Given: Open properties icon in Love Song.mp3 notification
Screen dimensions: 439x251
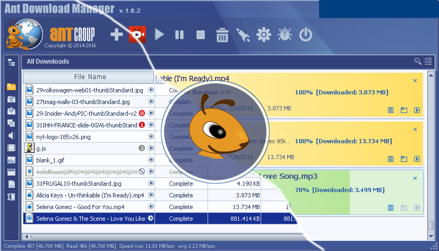Looking at the screenshot, I should click(x=391, y=207).
